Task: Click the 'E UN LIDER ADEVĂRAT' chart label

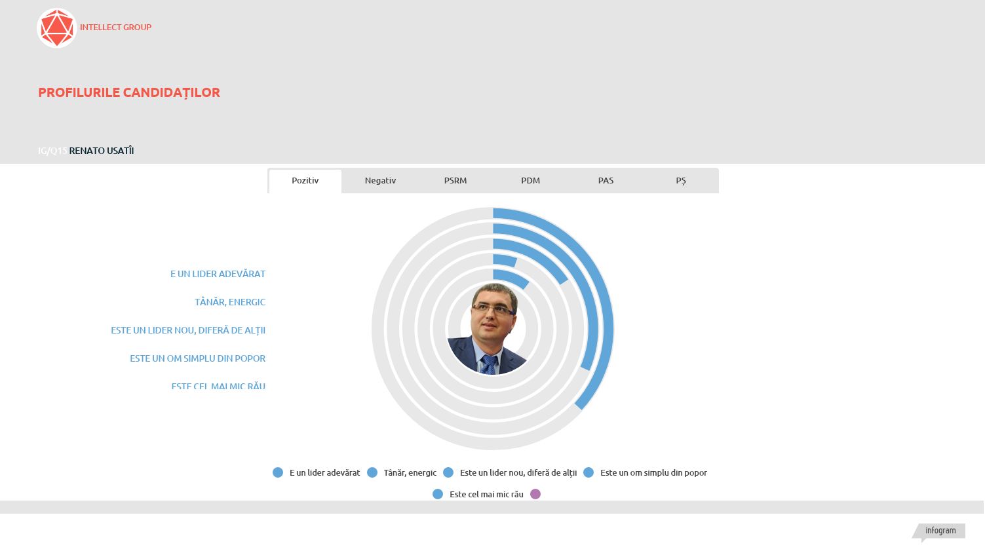Action: (x=218, y=274)
